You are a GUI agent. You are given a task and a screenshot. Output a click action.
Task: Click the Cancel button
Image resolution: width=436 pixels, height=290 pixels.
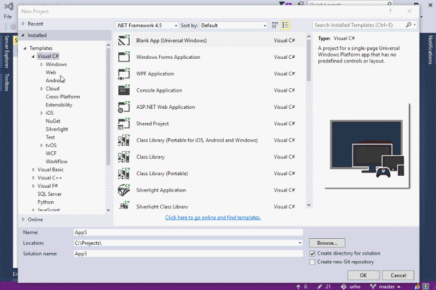[398, 275]
